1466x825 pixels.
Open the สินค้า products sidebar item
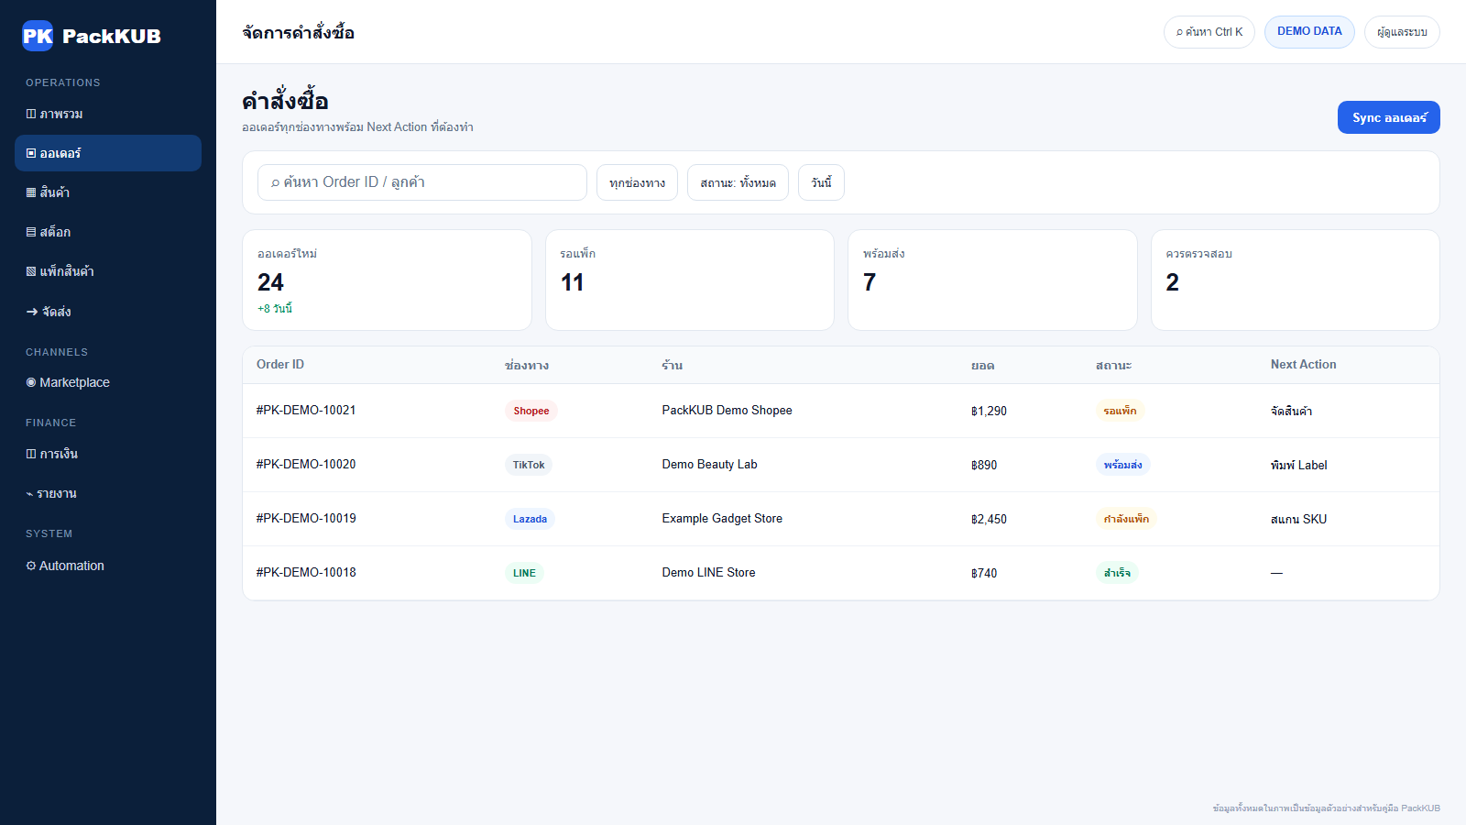(108, 192)
